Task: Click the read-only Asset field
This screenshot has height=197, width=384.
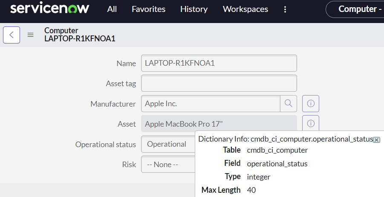Action: 219,124
